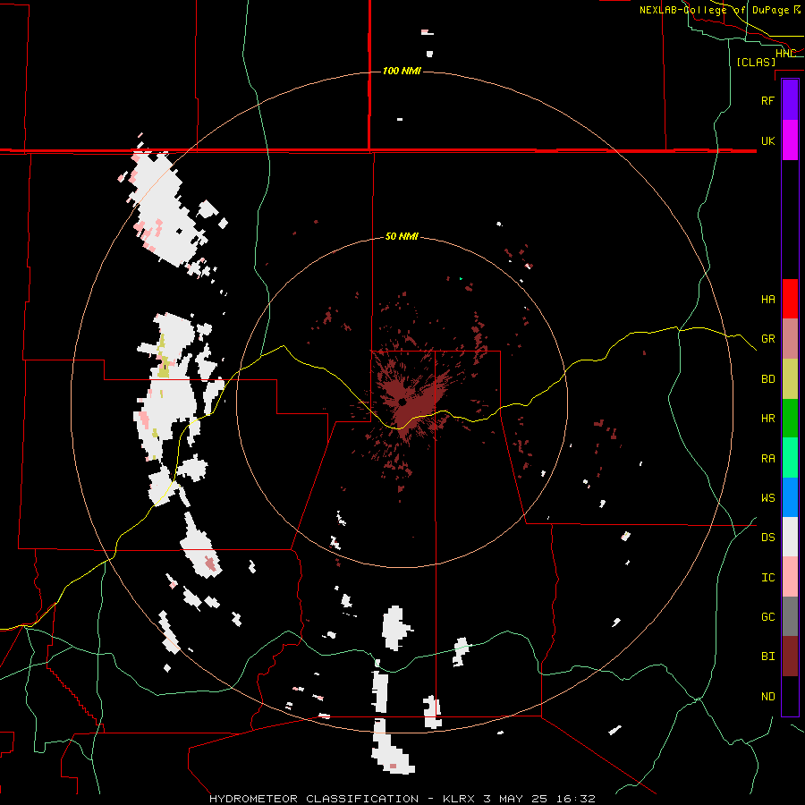This screenshot has width=805, height=805.
Task: Click the 'NEXLAB-College of DuPage' credit text
Action: [x=714, y=10]
